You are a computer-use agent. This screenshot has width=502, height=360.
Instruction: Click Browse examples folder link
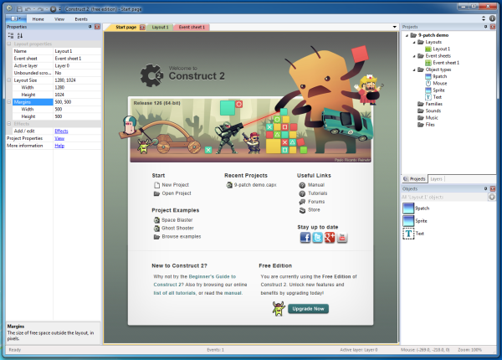[177, 236]
